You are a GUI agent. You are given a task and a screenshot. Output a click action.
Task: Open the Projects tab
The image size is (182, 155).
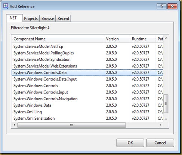click(x=31, y=18)
